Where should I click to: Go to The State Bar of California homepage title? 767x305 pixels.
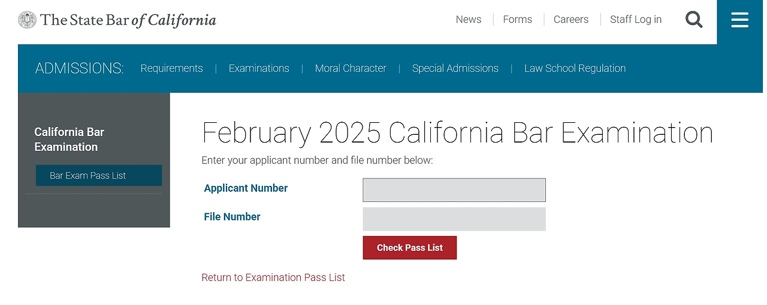[128, 20]
